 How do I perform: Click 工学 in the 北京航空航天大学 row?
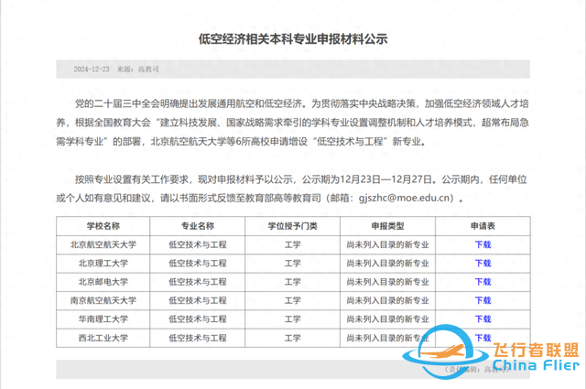(x=293, y=244)
